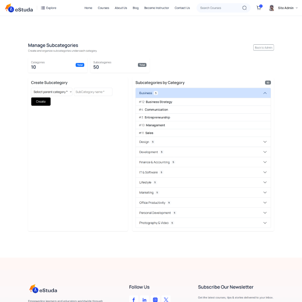Open the shopping cart
Image resolution: width=302 pixels, height=302 pixels.
pyautogui.click(x=259, y=8)
